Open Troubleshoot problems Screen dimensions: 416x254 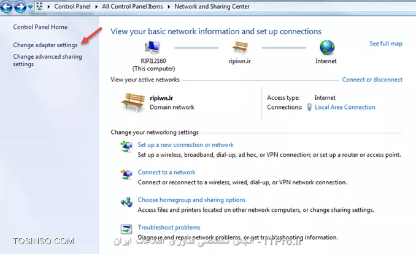[169, 227]
